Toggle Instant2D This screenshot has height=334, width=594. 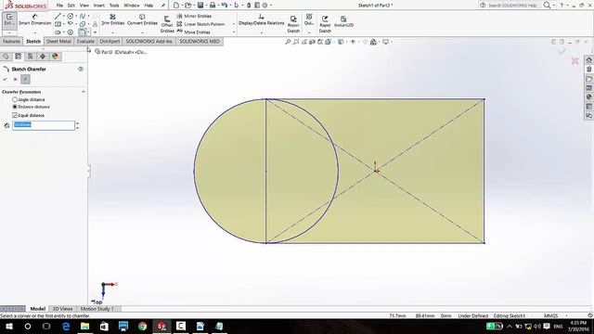pyautogui.click(x=343, y=21)
